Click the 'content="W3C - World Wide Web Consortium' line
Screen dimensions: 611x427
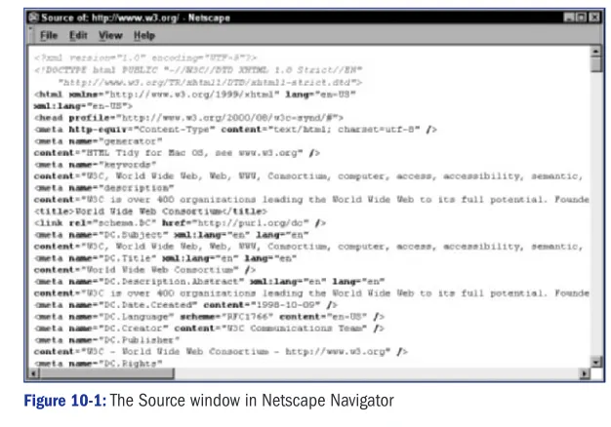221,352
